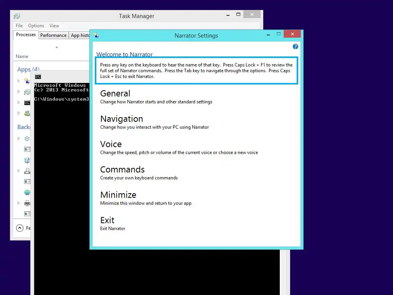Expand the printer background process row
The width and height of the screenshot is (393, 295).
point(18,203)
